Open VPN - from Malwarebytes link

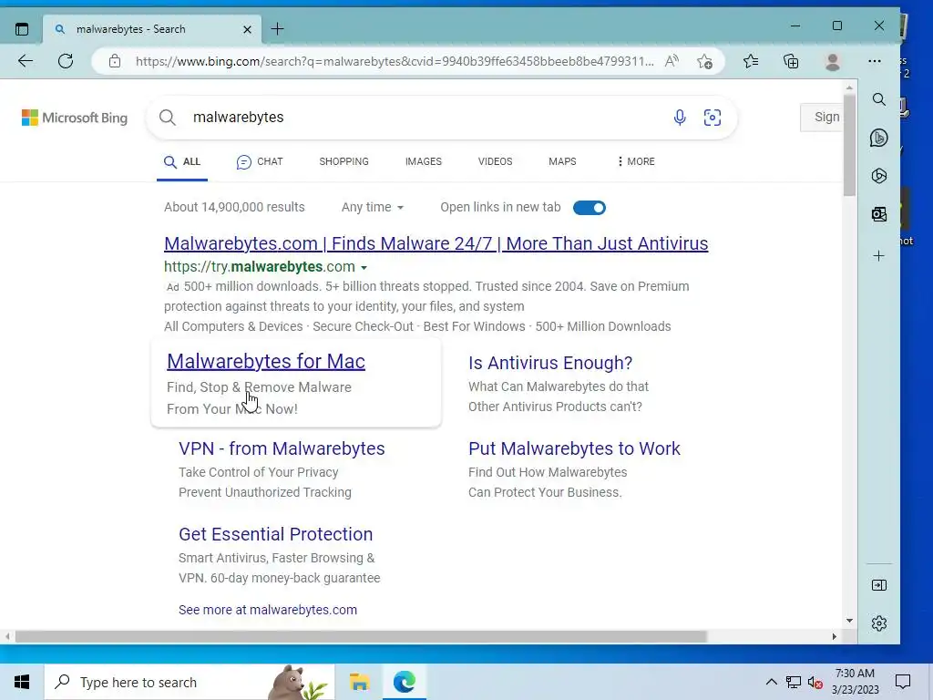click(x=282, y=448)
